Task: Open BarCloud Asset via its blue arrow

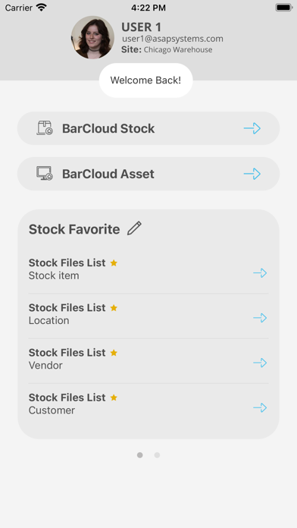Action: pos(252,174)
